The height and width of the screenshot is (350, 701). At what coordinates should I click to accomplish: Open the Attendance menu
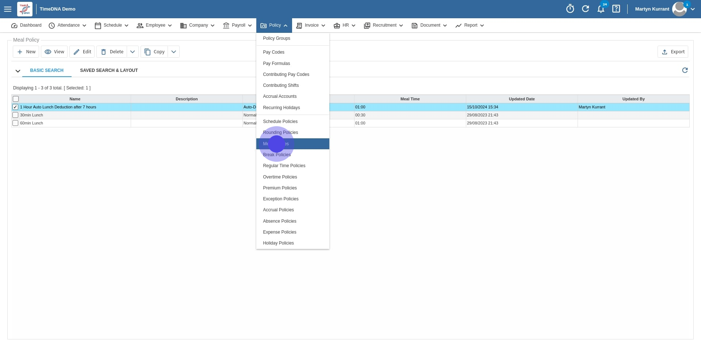point(68,25)
